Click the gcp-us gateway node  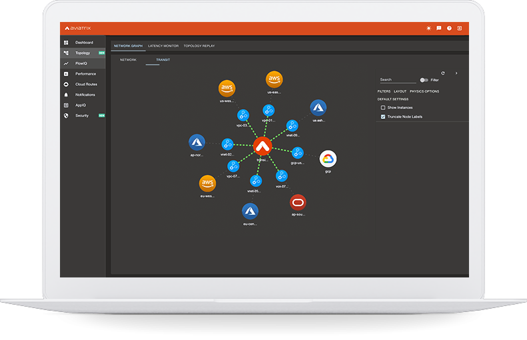[x=297, y=153]
